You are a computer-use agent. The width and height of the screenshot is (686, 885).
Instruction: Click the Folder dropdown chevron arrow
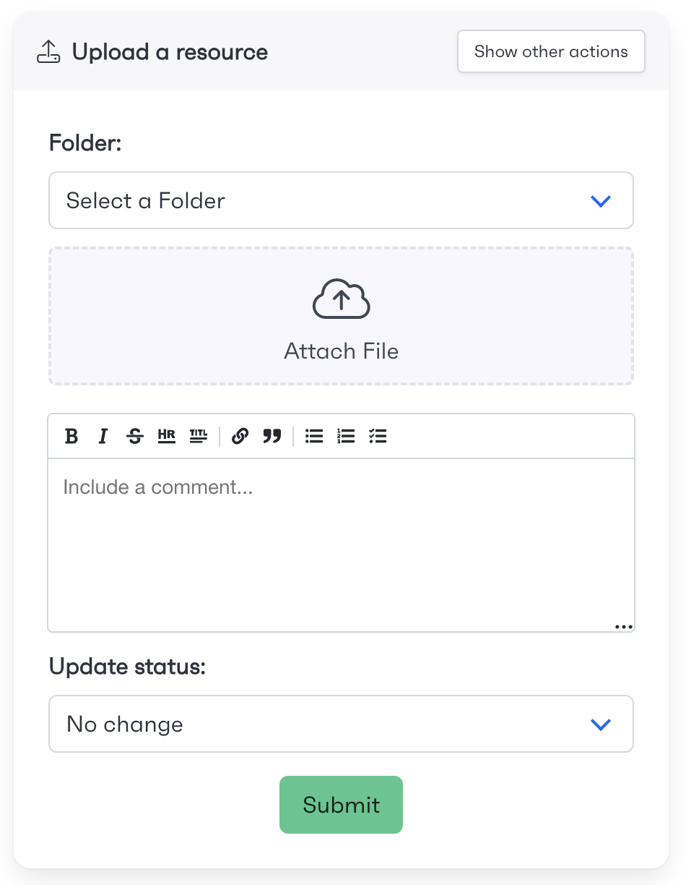[601, 201]
